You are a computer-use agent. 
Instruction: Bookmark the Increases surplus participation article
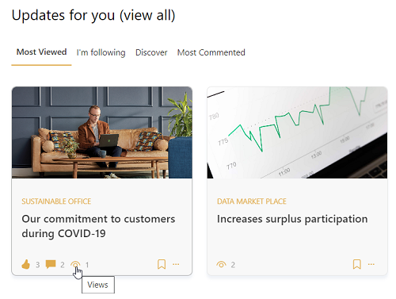point(357,264)
